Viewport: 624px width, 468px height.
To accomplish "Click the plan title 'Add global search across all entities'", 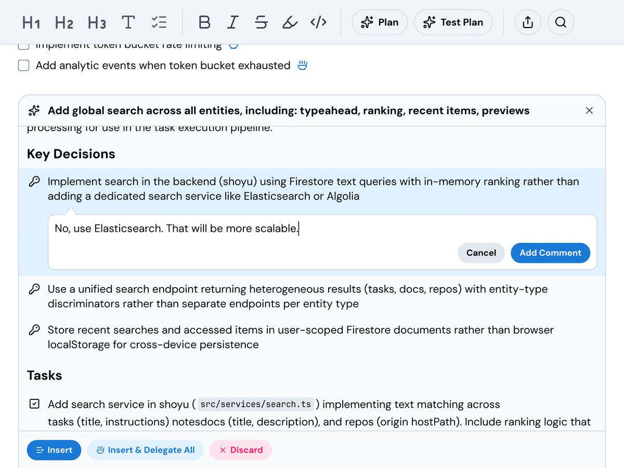I will (x=289, y=110).
